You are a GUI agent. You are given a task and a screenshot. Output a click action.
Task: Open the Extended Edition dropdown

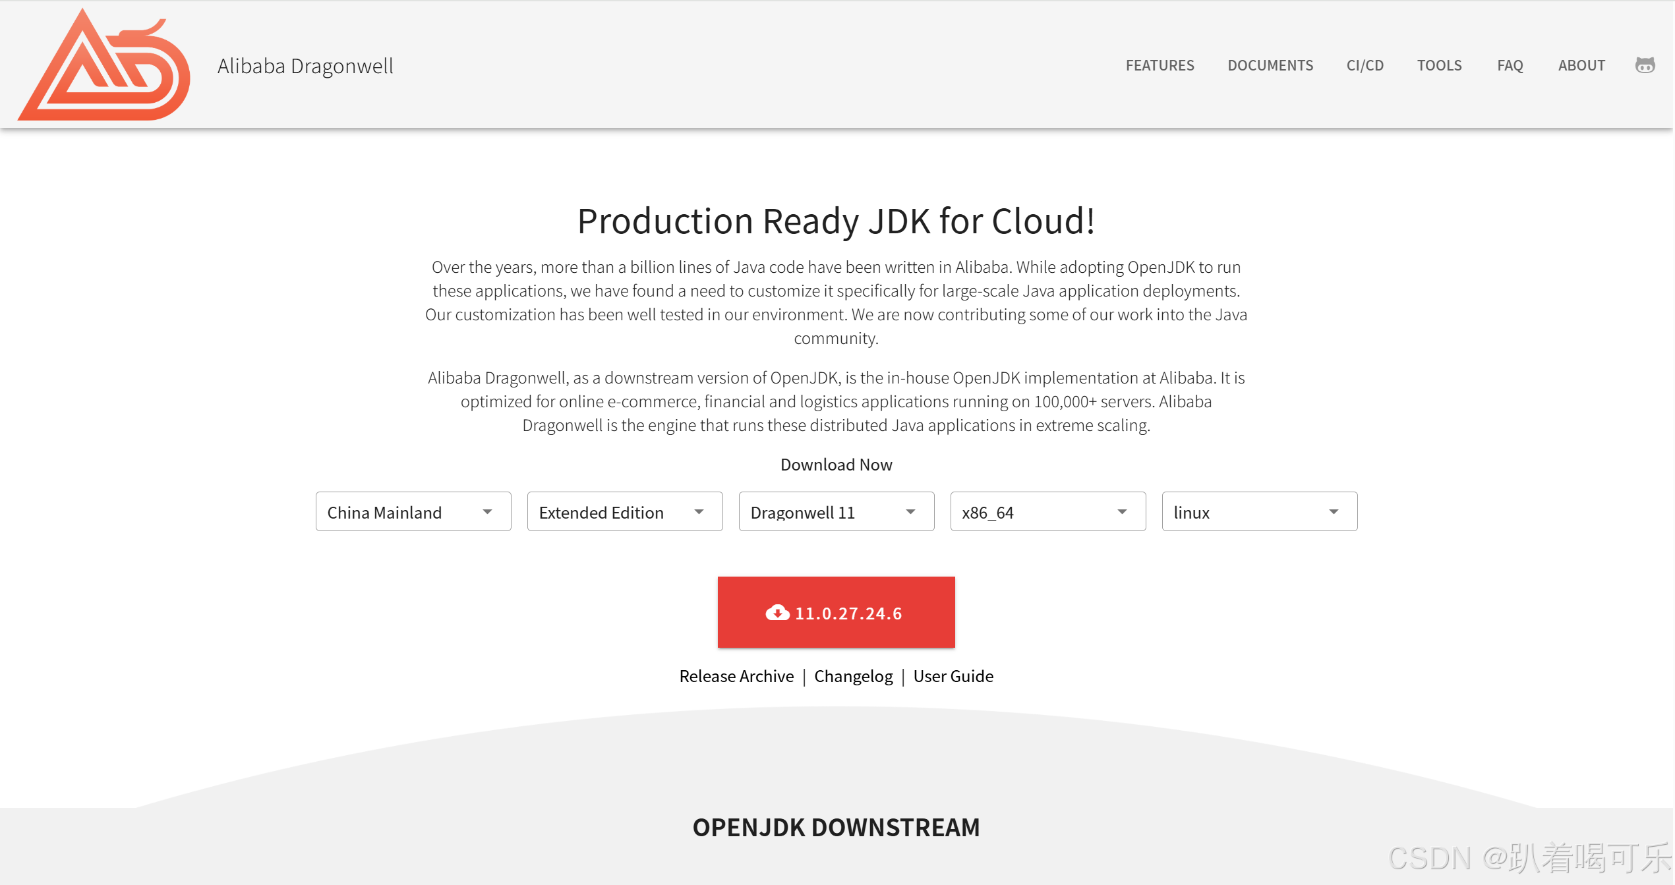(624, 512)
